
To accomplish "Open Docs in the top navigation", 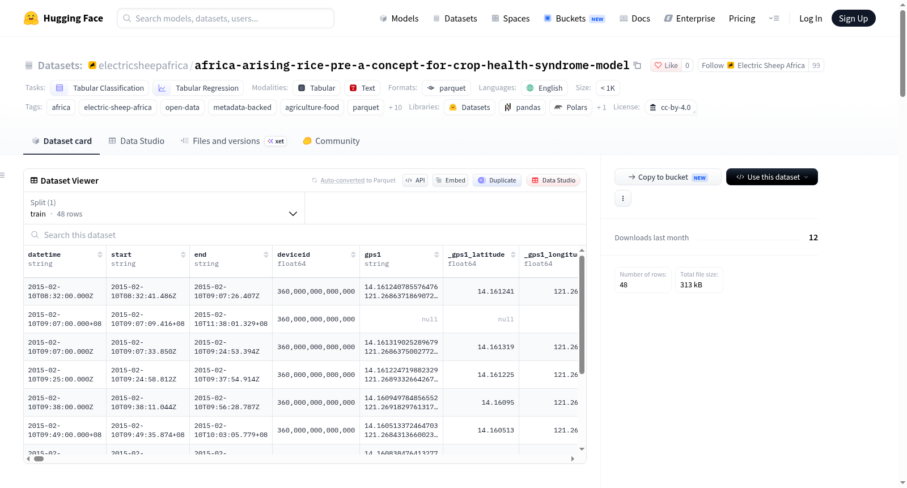I will [635, 18].
